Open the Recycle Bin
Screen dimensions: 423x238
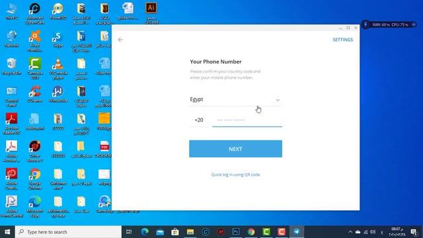click(x=12, y=67)
